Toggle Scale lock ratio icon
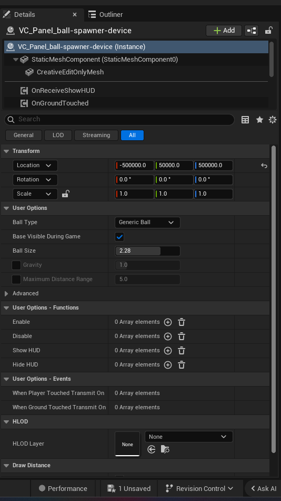 pyautogui.click(x=65, y=194)
